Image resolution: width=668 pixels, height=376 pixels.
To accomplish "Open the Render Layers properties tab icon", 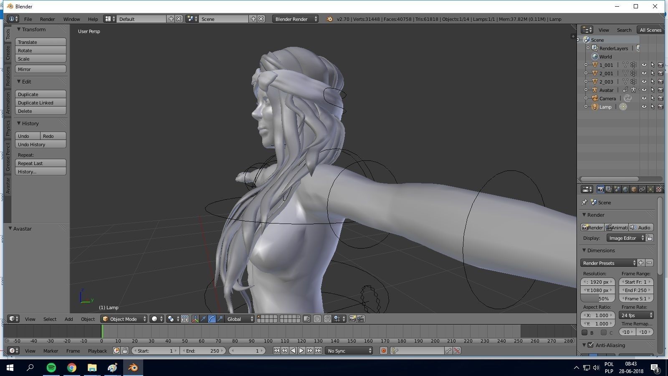I will tap(609, 189).
